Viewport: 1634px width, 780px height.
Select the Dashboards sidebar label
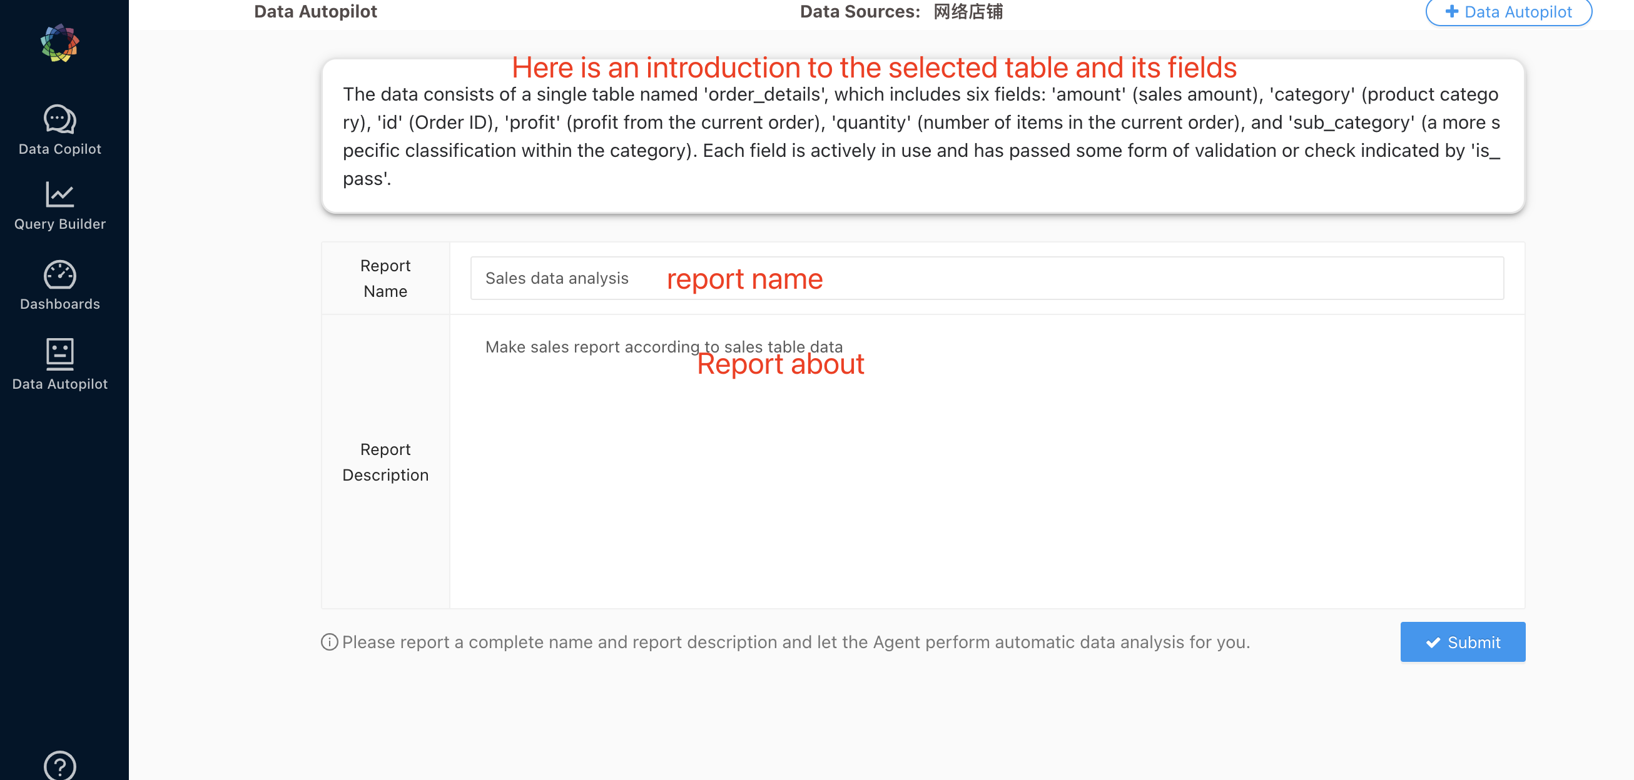point(59,304)
